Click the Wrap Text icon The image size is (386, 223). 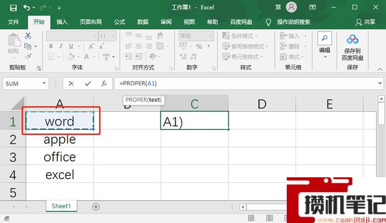160,36
